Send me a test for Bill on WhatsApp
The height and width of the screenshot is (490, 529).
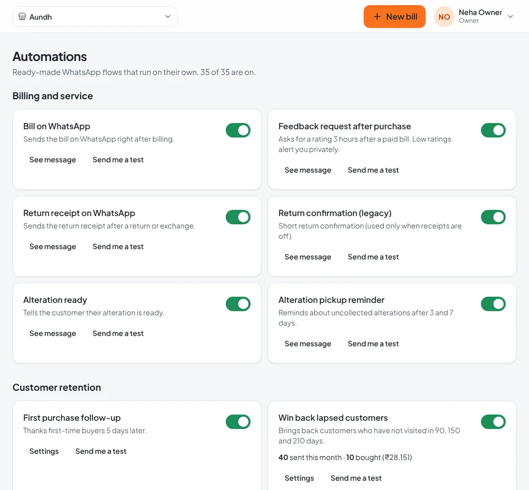118,160
